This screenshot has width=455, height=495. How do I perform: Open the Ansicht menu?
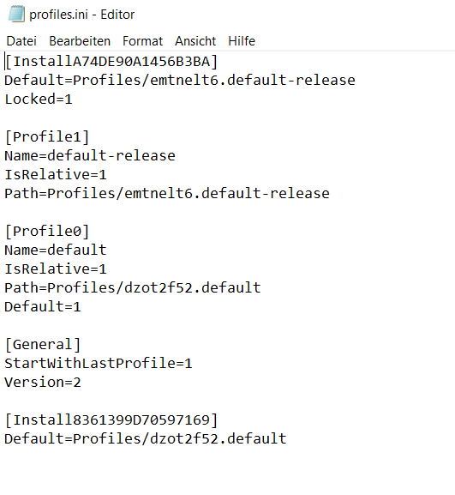click(195, 41)
